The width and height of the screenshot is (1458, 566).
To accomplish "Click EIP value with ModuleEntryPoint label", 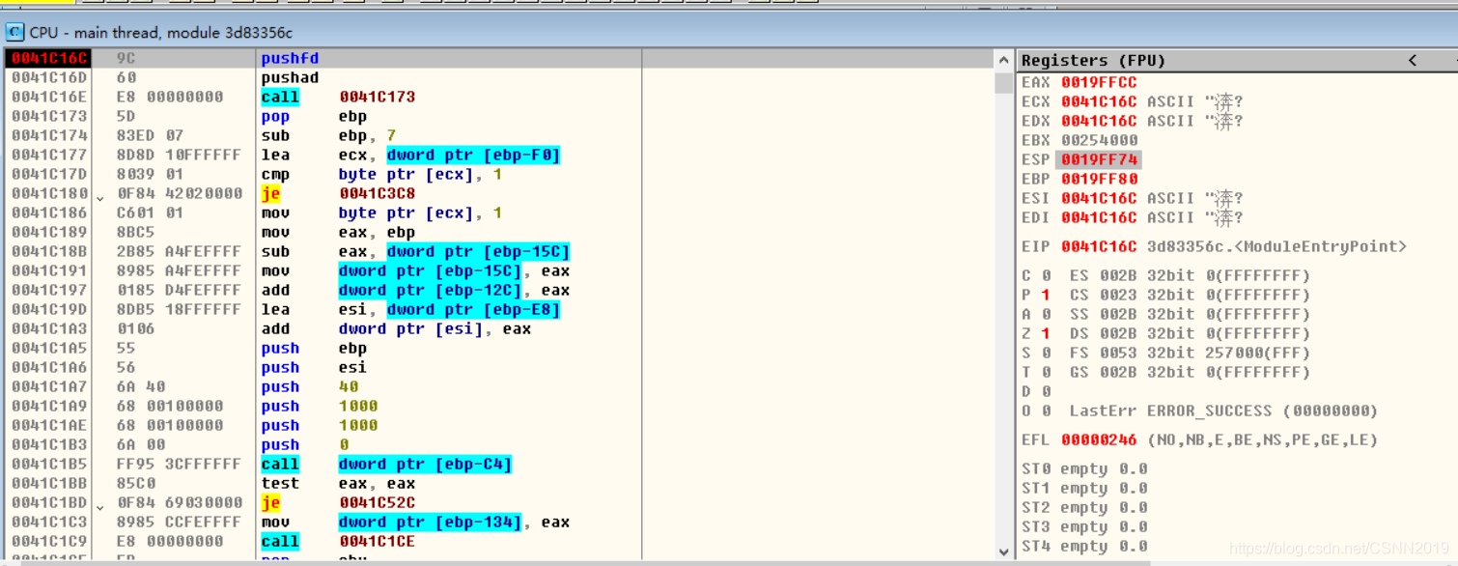I will [x=1234, y=246].
